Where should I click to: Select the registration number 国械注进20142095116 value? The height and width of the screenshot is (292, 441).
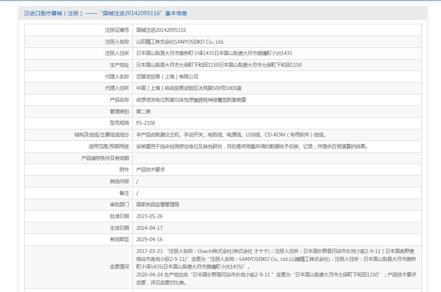pos(161,30)
